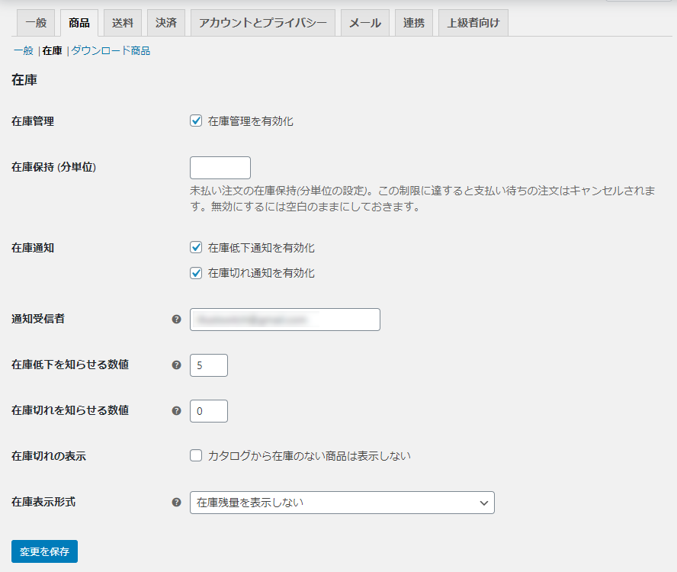Edit 在庫低下を知らせる数値 field
Screen dimensions: 677x572
209,365
